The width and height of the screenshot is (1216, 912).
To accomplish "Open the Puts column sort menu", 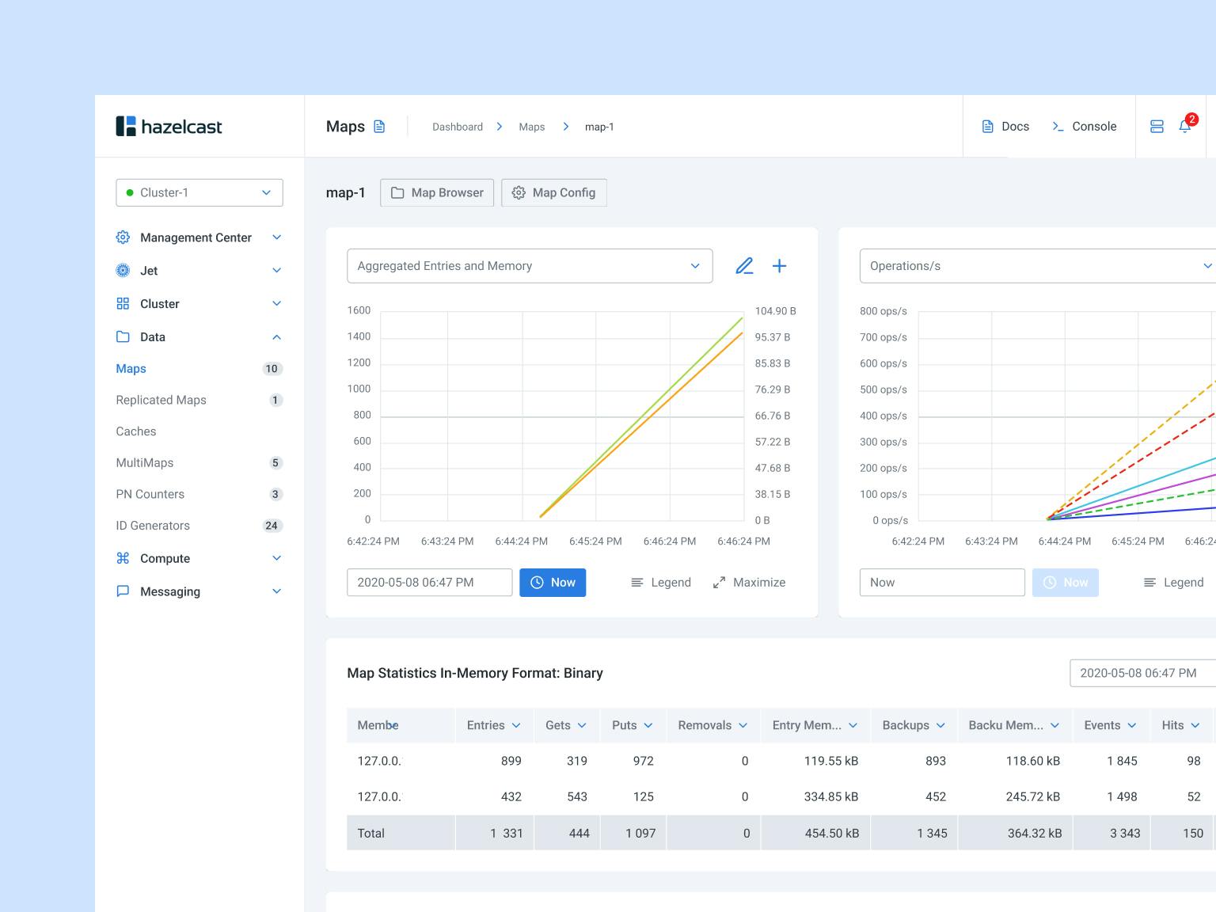I will 648,725.
